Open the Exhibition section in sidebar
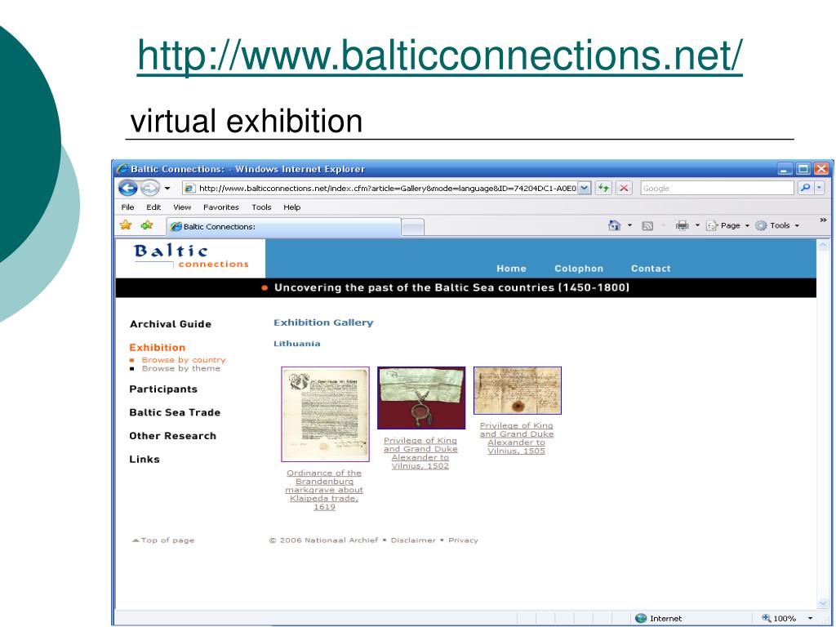This screenshot has height=627, width=836. click(158, 348)
